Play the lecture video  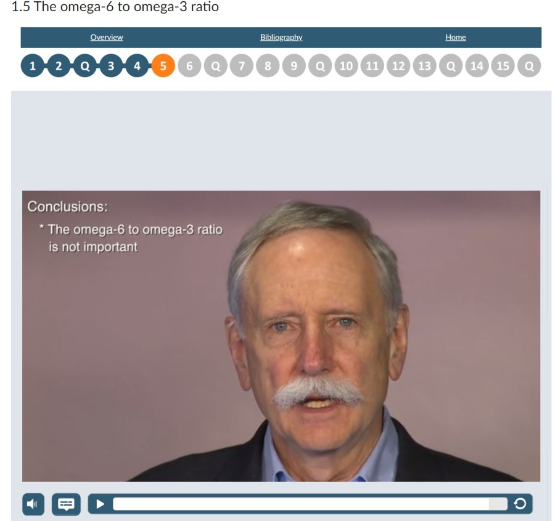[100, 504]
